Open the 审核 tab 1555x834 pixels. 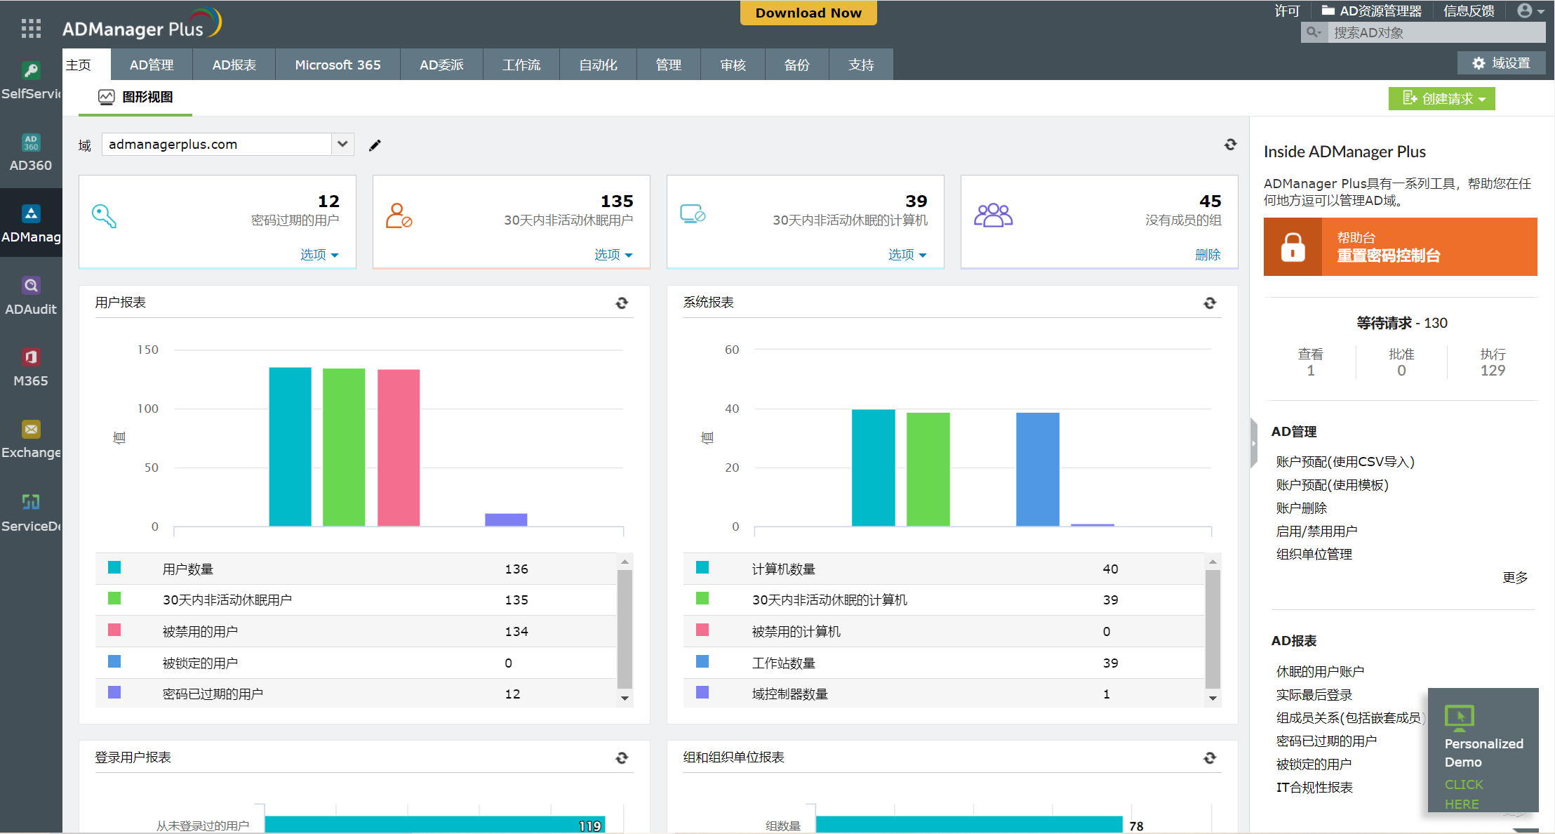point(733,65)
